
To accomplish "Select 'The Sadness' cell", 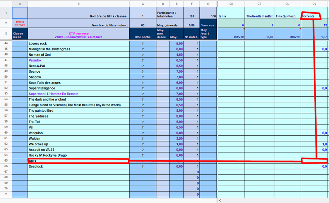I will coord(79,116).
